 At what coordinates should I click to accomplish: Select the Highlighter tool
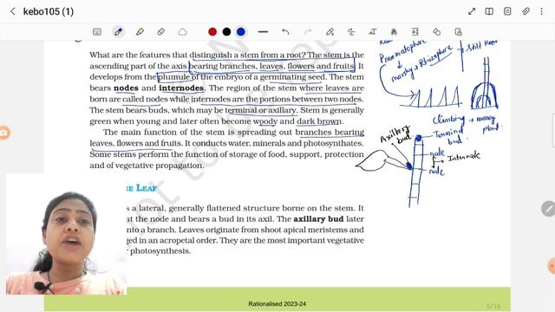[140, 32]
